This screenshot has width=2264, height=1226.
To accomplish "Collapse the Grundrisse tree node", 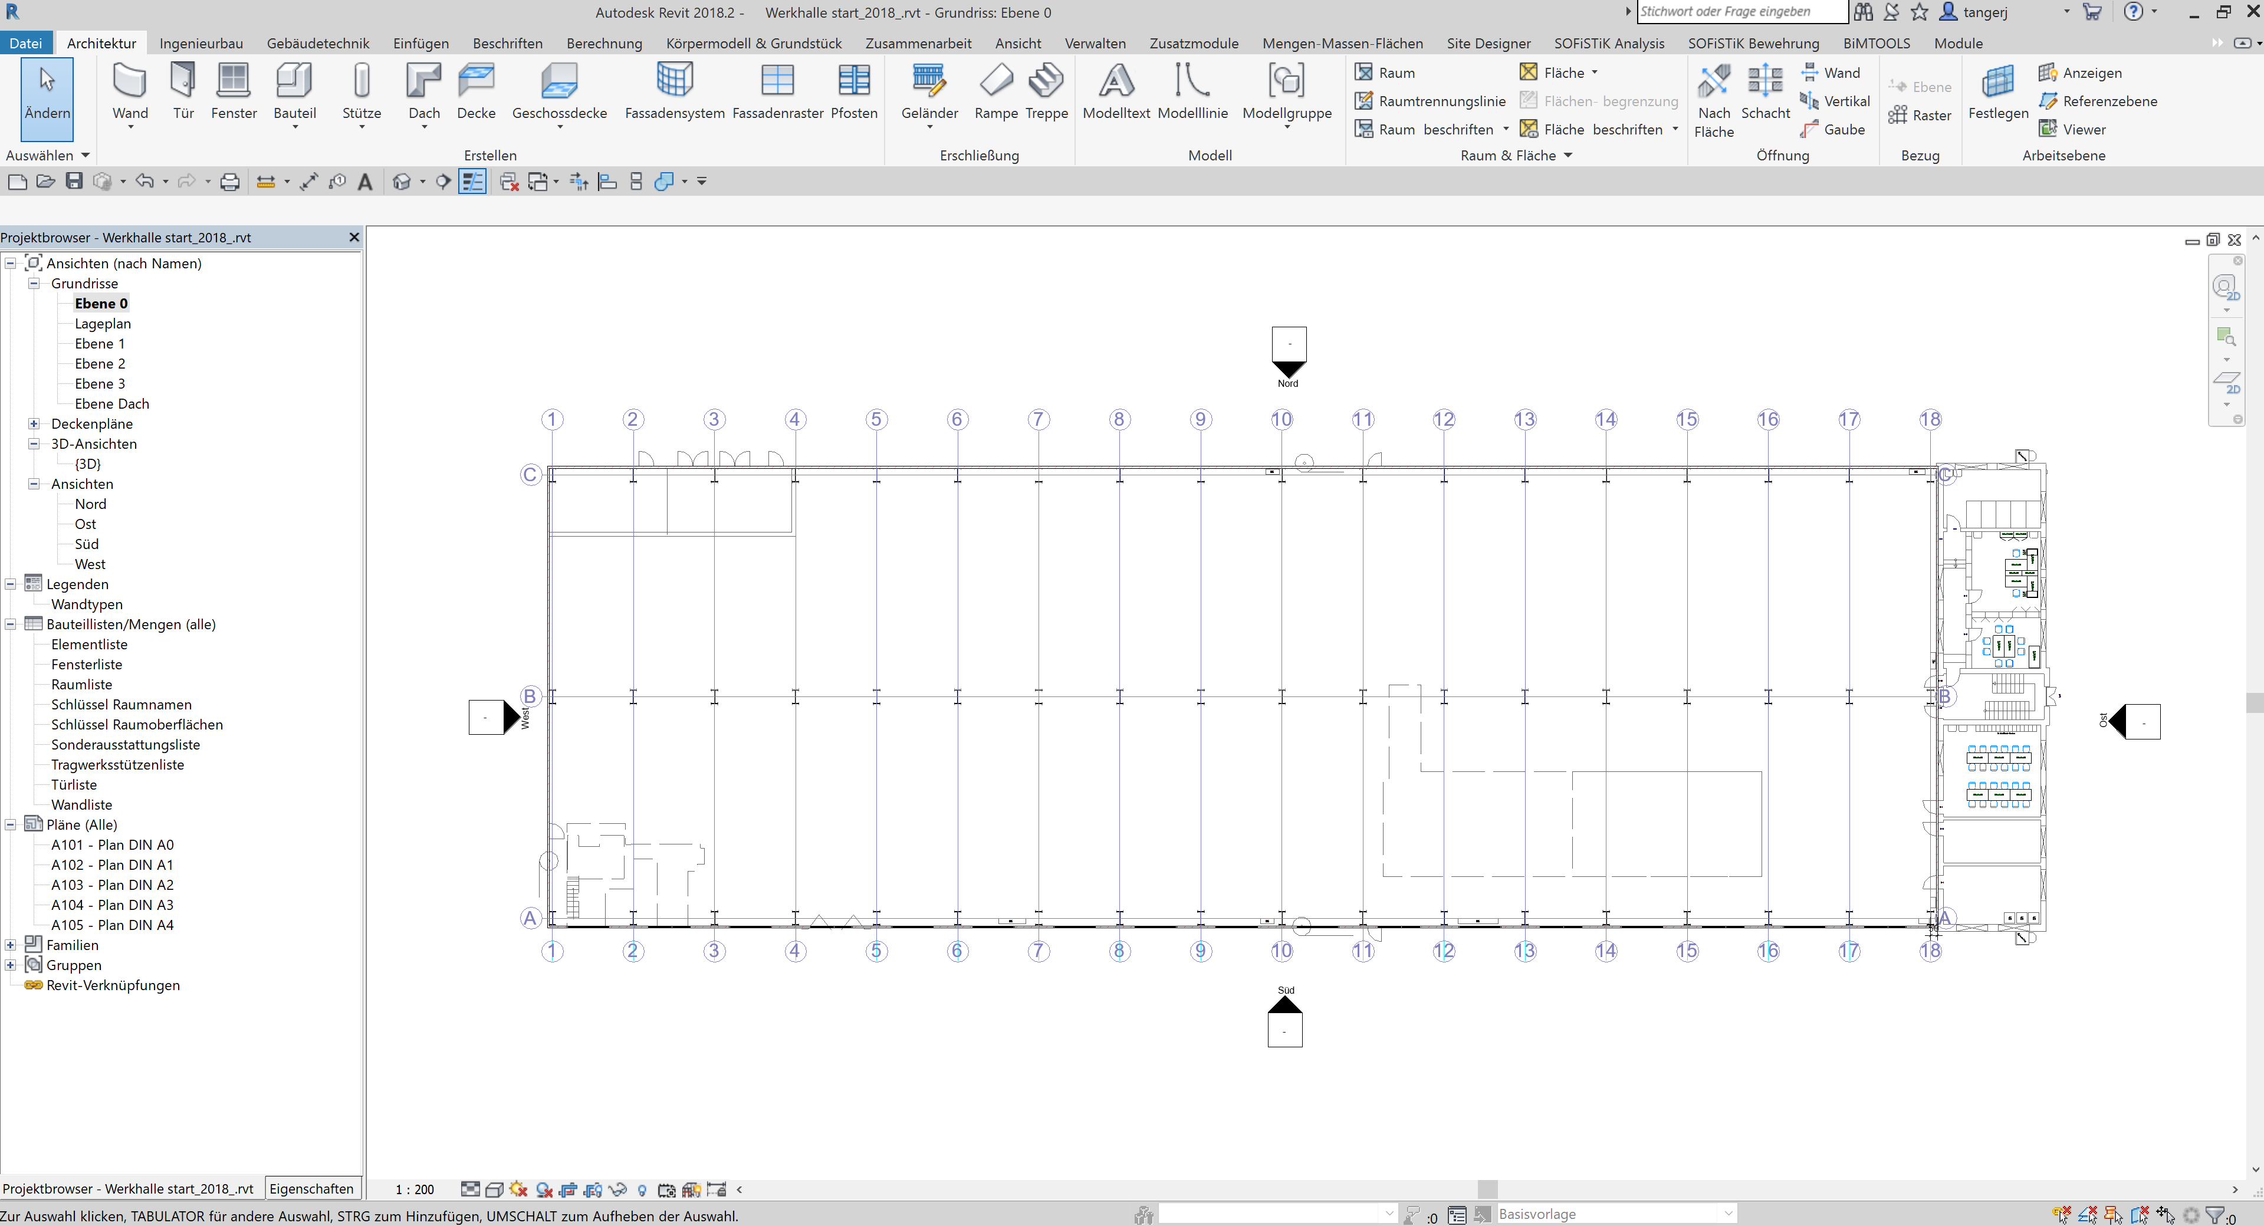I will click(x=34, y=283).
